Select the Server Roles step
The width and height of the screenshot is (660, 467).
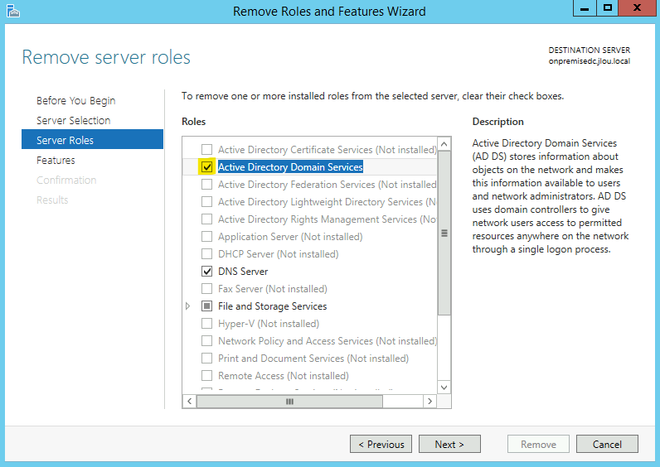[92, 140]
